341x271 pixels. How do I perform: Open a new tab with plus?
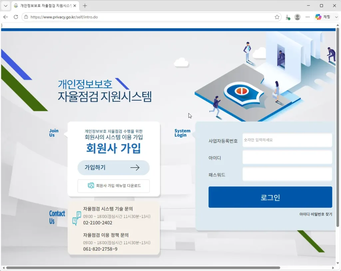click(85, 6)
